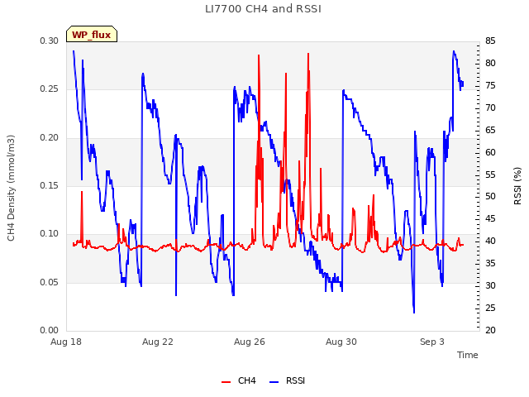Click the lowest blue RSSI dip before Sep 3
The width and height of the screenshot is (529, 397).
[414, 313]
